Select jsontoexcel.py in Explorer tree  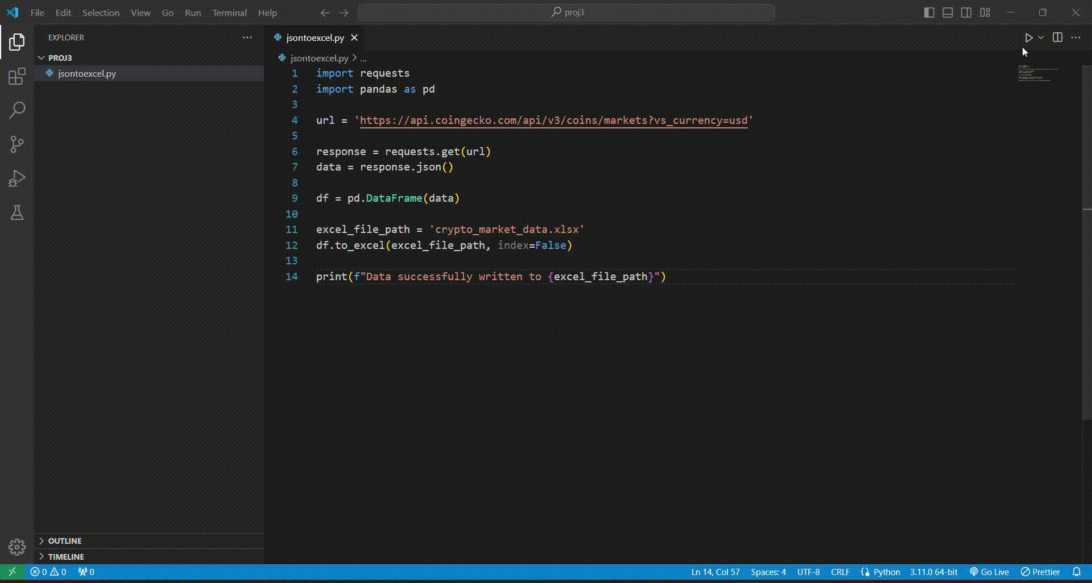(x=149, y=73)
